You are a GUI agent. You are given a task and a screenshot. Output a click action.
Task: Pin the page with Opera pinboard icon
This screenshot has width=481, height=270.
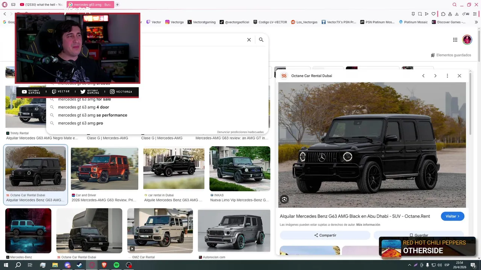413,14
